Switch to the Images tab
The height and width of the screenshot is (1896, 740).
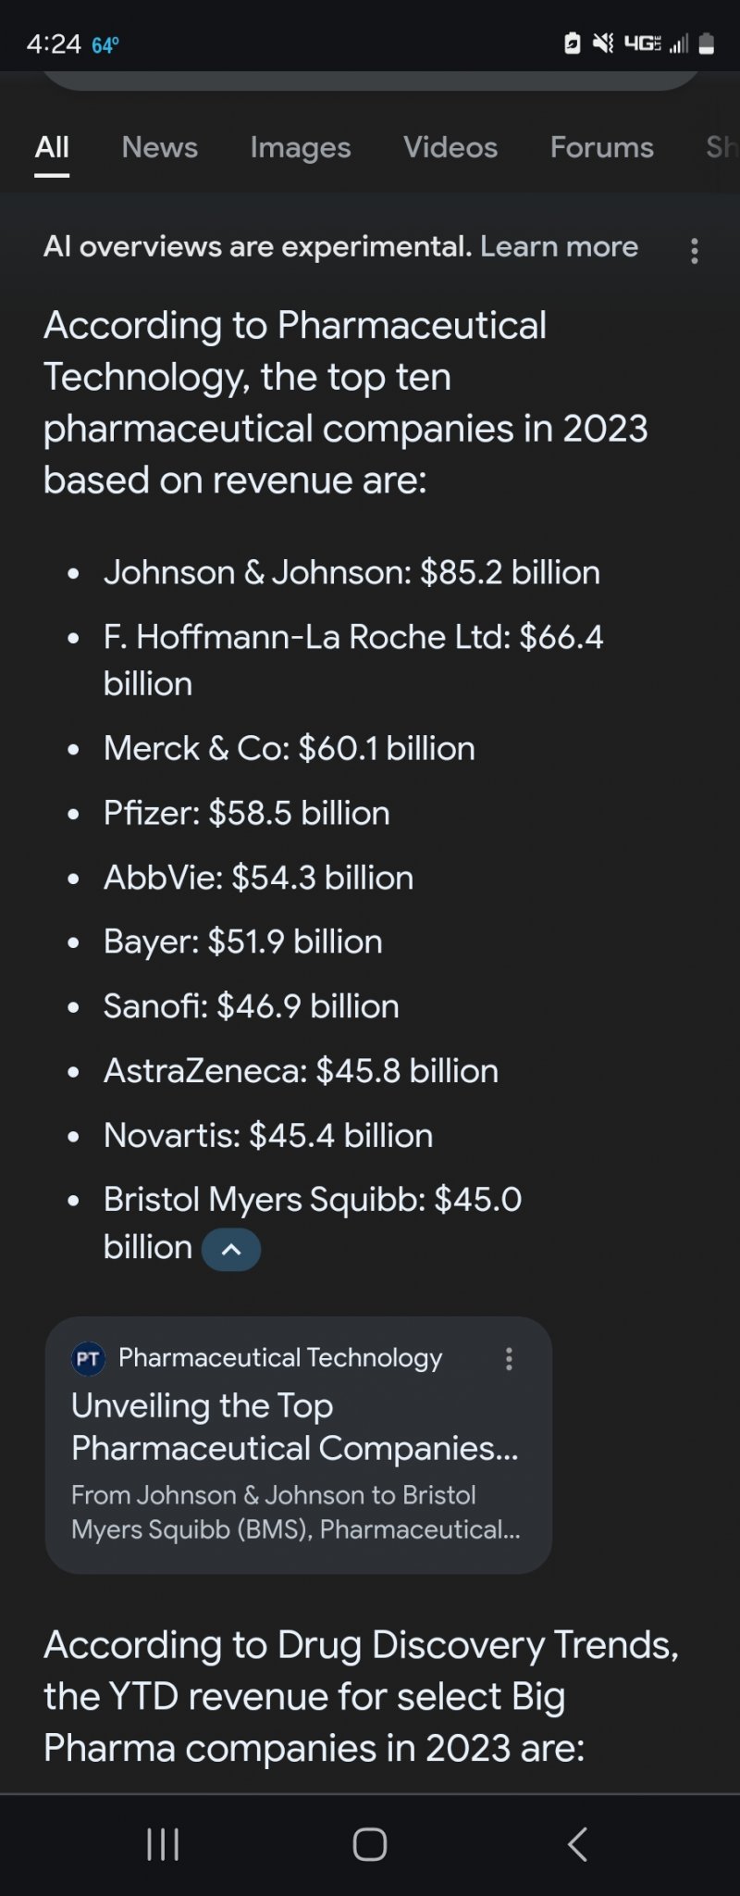pyautogui.click(x=301, y=147)
